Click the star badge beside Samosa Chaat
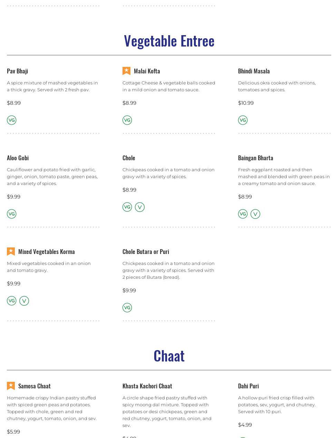 (x=11, y=386)
